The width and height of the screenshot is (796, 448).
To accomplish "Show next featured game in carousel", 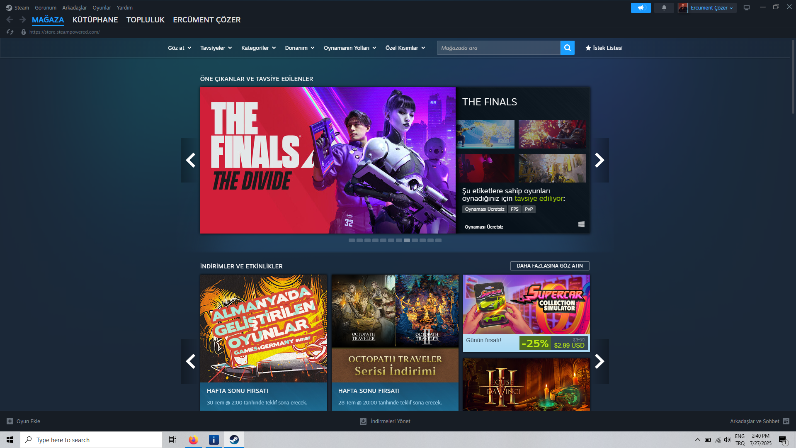I will [x=599, y=160].
